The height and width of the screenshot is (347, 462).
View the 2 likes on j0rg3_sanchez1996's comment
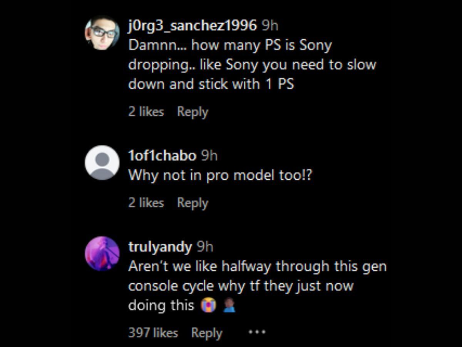(x=146, y=112)
